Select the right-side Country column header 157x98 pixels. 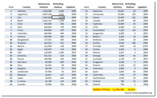point(102,7)
